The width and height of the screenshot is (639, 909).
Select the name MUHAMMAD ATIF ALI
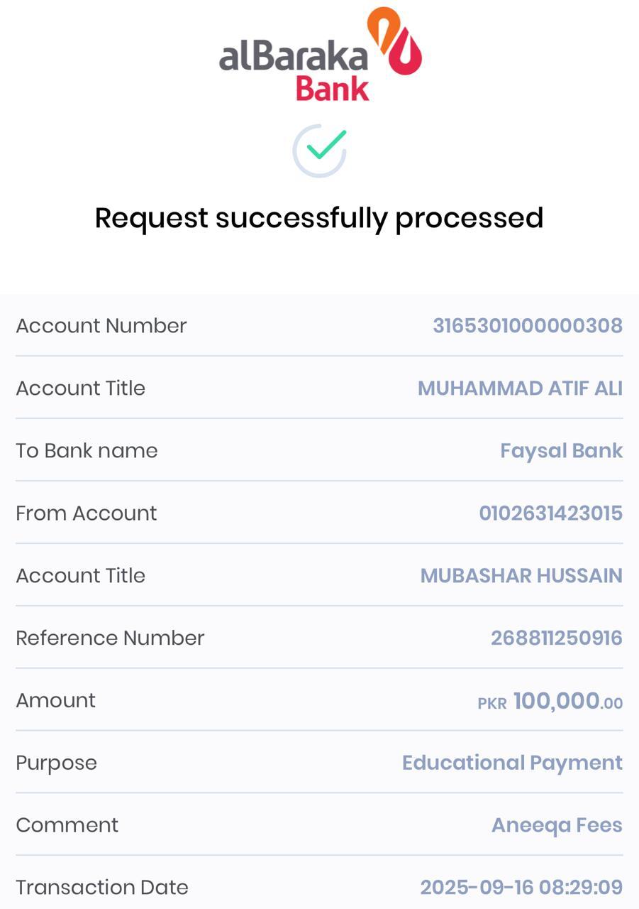click(x=520, y=388)
